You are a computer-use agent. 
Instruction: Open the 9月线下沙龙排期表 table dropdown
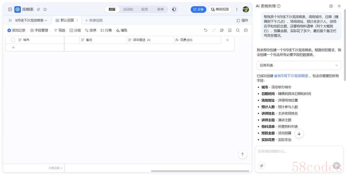pyautogui.click(x=31, y=20)
